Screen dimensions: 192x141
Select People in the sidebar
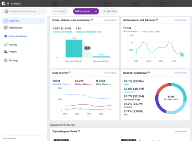pos(24,52)
